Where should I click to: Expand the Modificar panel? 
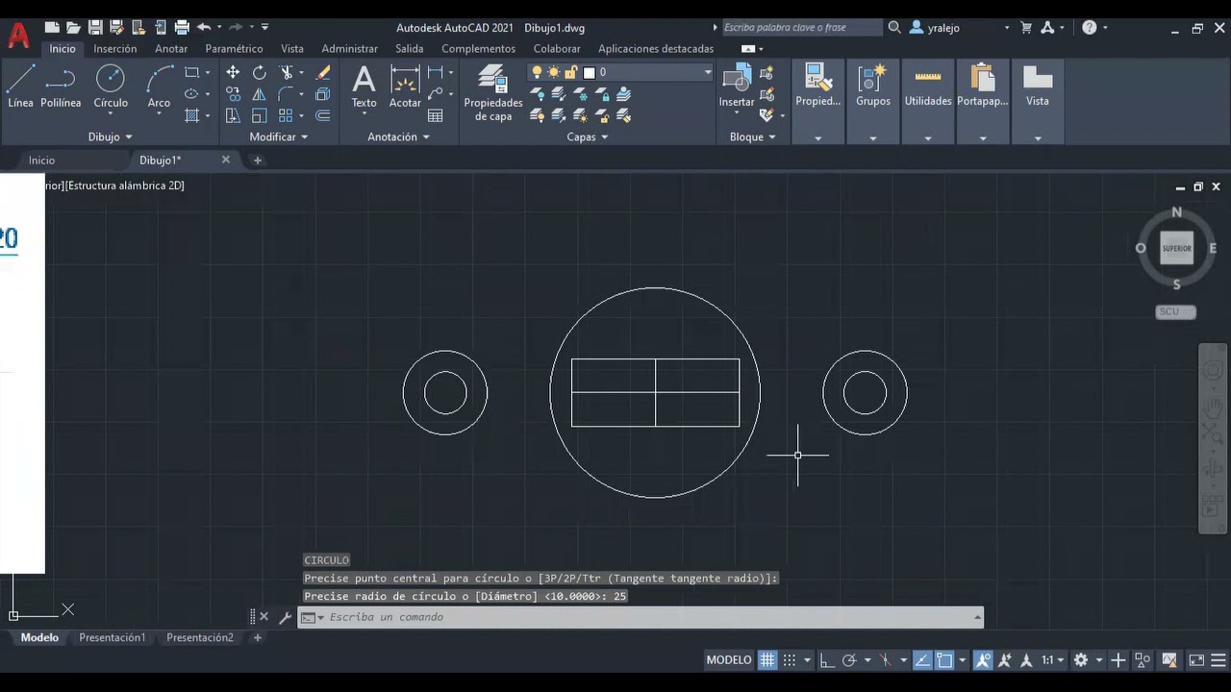point(279,136)
